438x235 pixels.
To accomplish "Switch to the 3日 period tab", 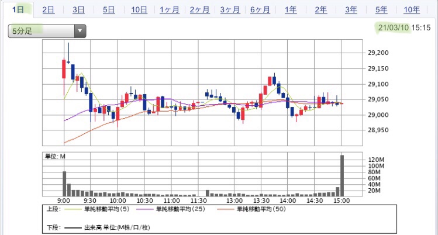I will [x=78, y=10].
